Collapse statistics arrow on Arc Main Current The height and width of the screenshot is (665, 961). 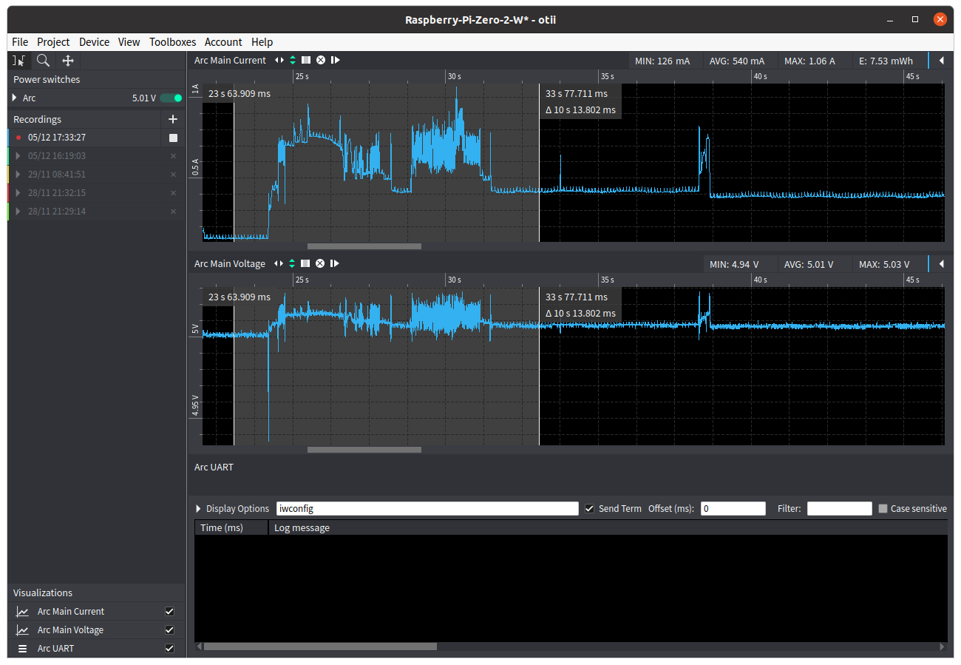coord(942,61)
